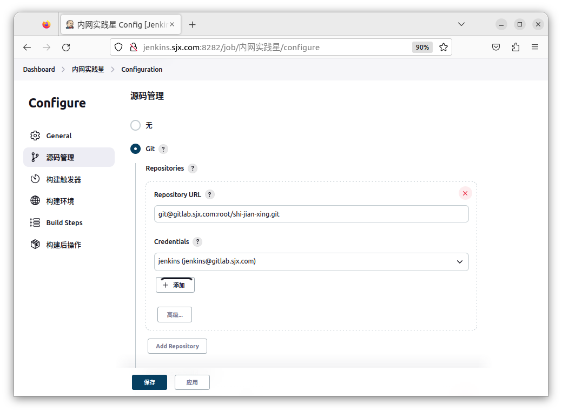Expand the 高级... advanced options
The width and height of the screenshot is (562, 412).
(174, 315)
